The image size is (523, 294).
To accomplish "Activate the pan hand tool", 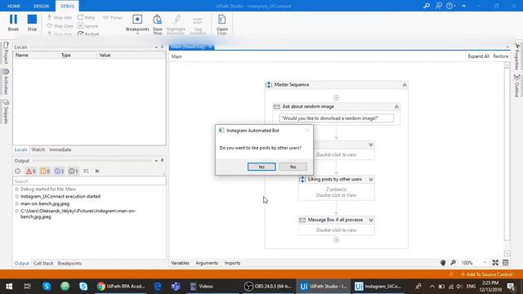I will tap(443, 263).
